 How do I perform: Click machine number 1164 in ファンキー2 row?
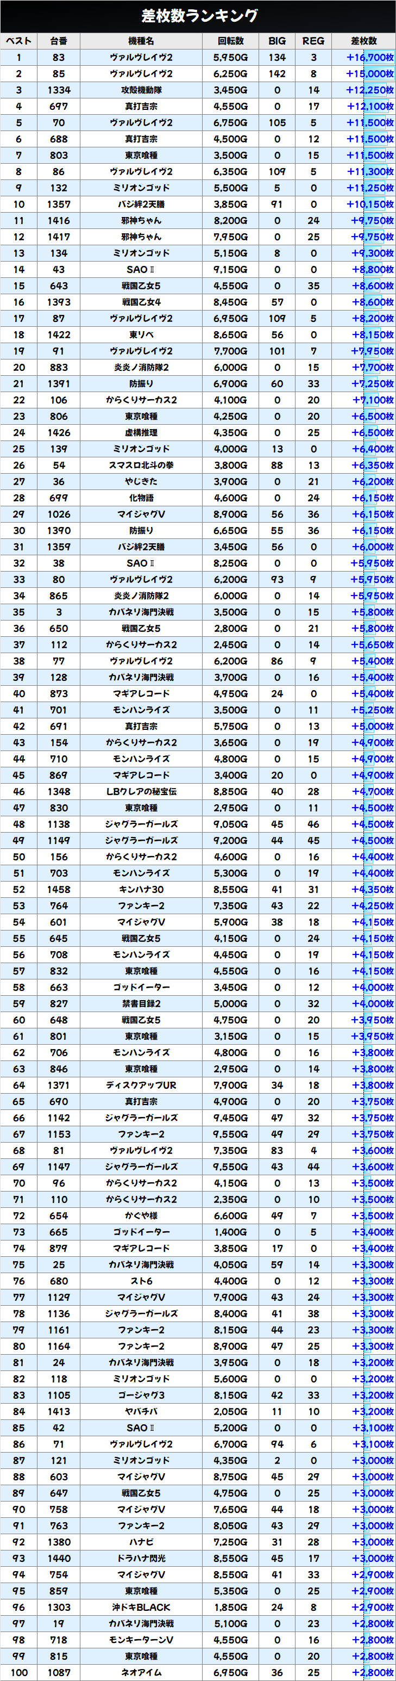click(59, 1346)
